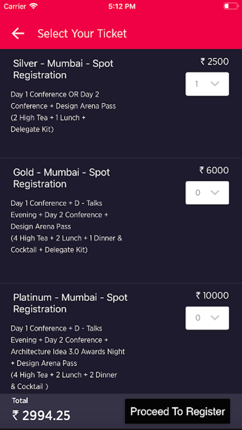This screenshot has height=430, width=242.
Task: Open the Gold ticket quantity dropdown
Action: pyautogui.click(x=207, y=193)
